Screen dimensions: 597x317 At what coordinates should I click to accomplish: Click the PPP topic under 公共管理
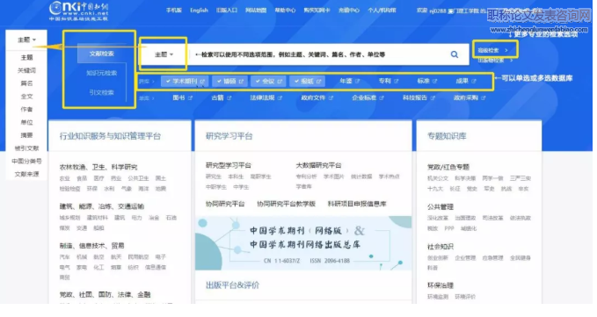[x=449, y=228]
